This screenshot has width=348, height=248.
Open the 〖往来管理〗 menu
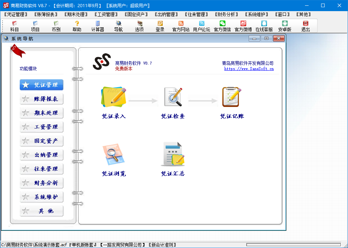(196, 14)
